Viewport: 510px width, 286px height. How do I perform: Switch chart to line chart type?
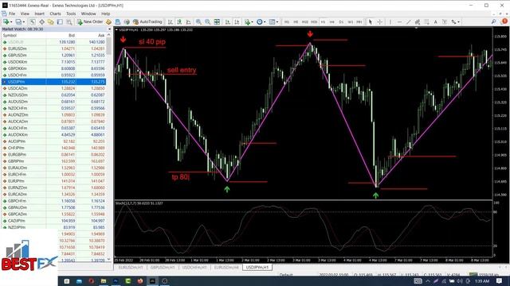(189, 21)
